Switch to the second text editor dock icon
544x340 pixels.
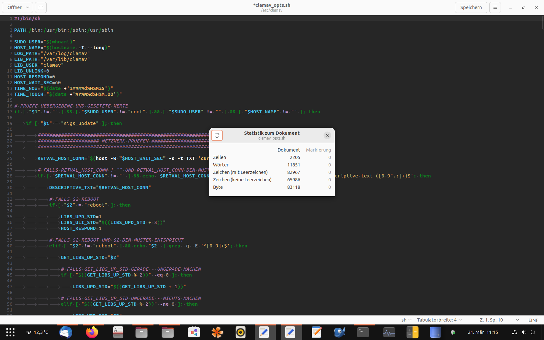coord(290,332)
